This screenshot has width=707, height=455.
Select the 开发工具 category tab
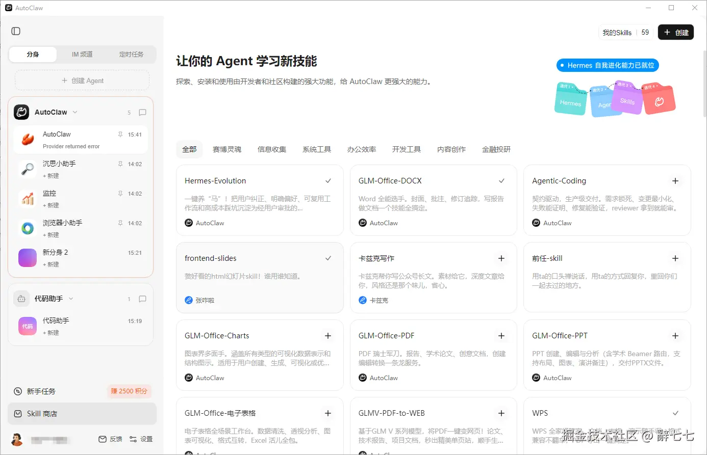tap(407, 149)
